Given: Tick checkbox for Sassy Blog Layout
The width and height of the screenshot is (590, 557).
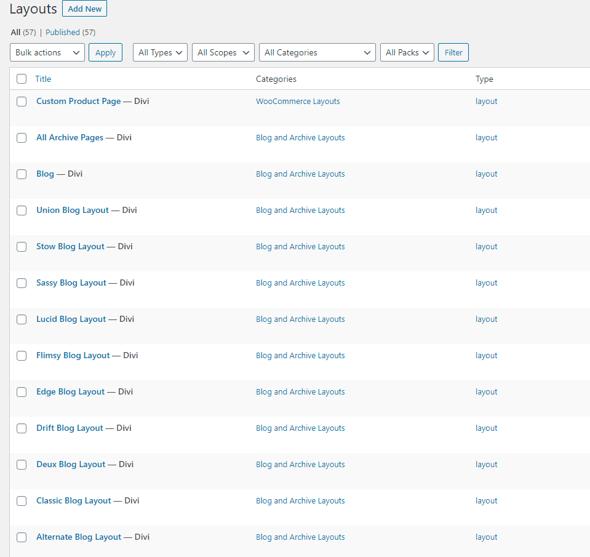Looking at the screenshot, I should point(22,283).
